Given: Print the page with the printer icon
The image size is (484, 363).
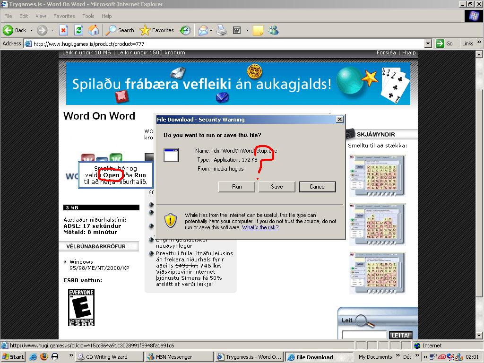Looking at the screenshot, I should 221,30.
